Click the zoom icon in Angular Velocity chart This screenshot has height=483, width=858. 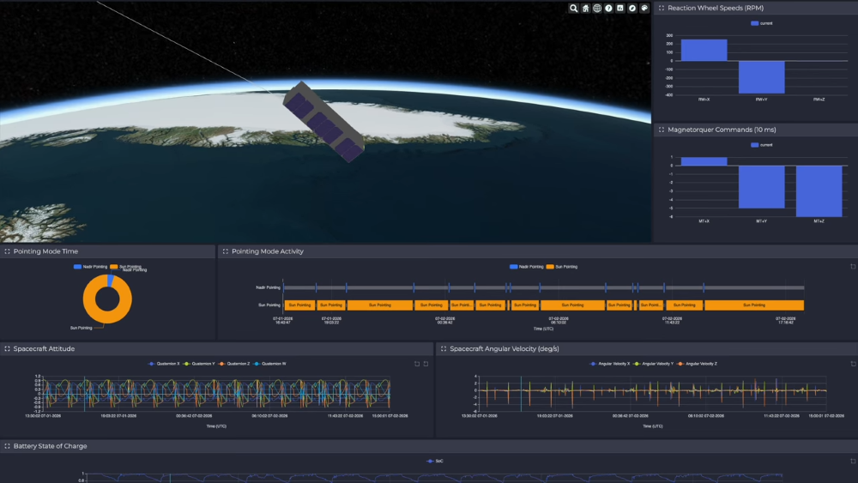tap(853, 364)
